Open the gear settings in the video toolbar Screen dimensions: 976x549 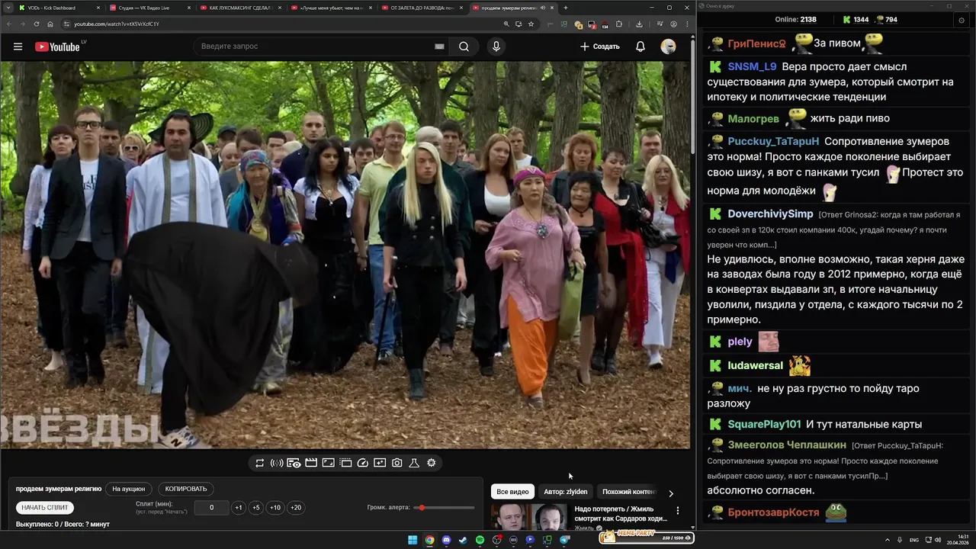[x=432, y=463]
